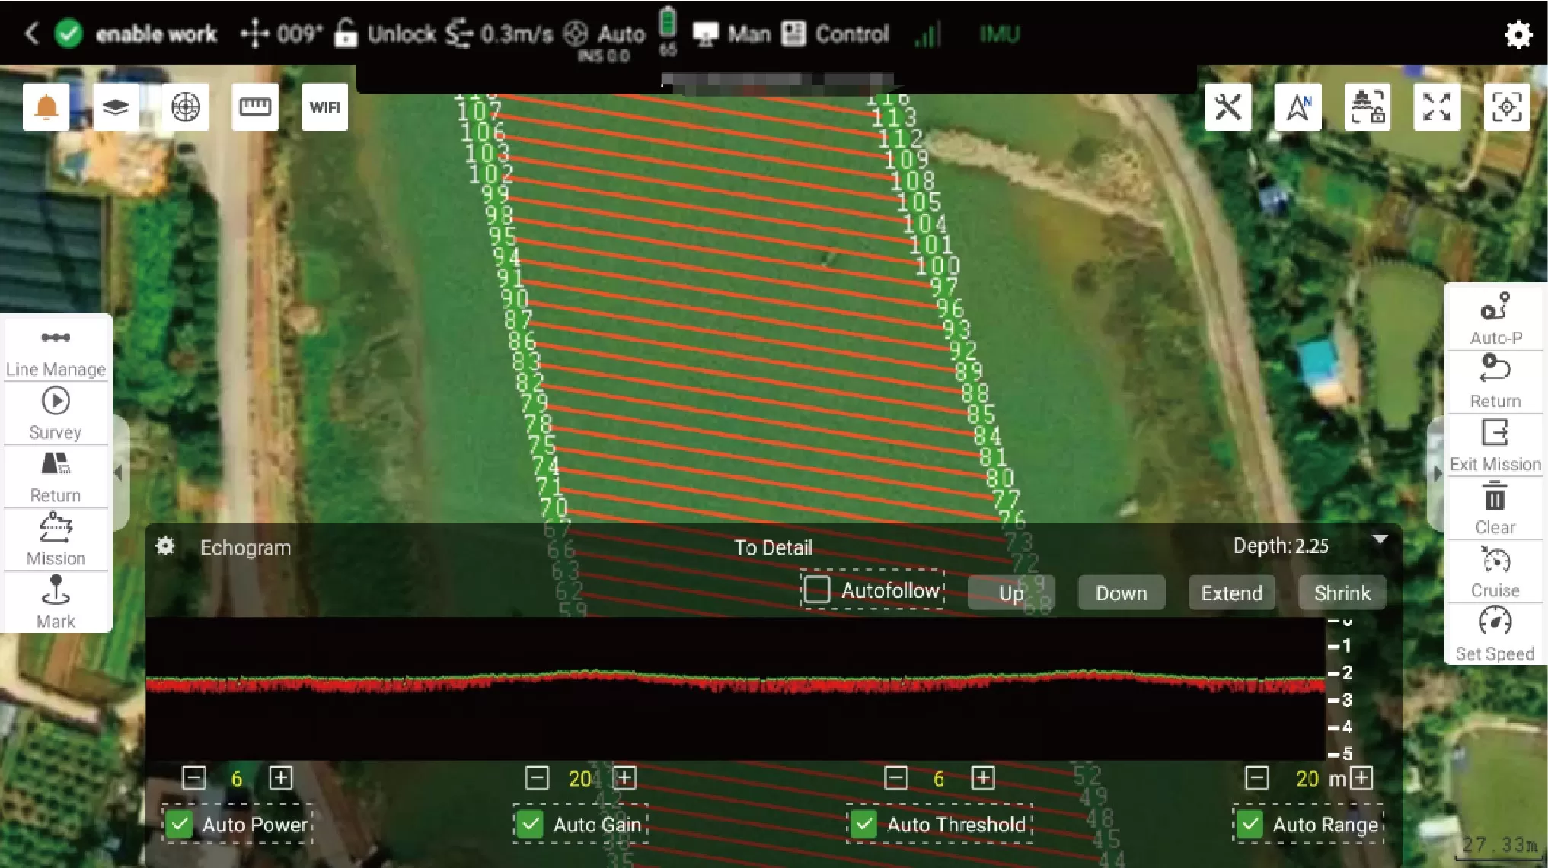Add a Mark point
The height and width of the screenshot is (868, 1548).
tap(56, 602)
